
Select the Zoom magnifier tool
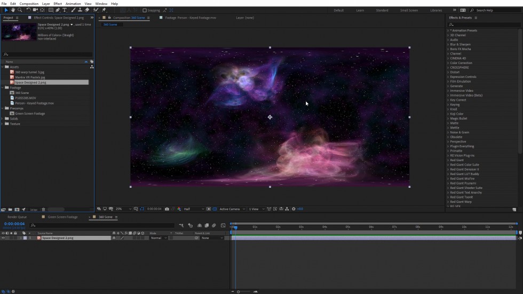point(20,10)
